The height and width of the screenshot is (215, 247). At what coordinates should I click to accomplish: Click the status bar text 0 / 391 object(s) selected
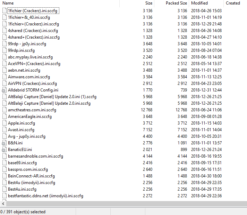coord(23,212)
